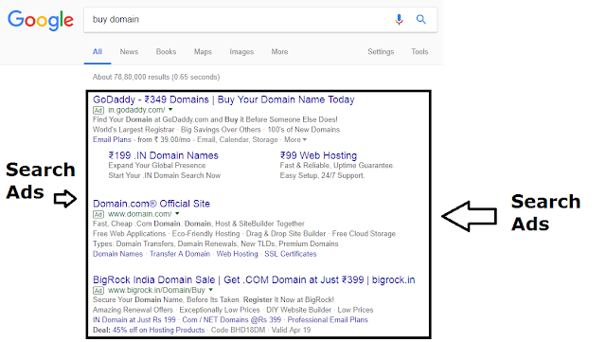The height and width of the screenshot is (342, 606).
Task: Switch to the News tab
Action: click(129, 52)
